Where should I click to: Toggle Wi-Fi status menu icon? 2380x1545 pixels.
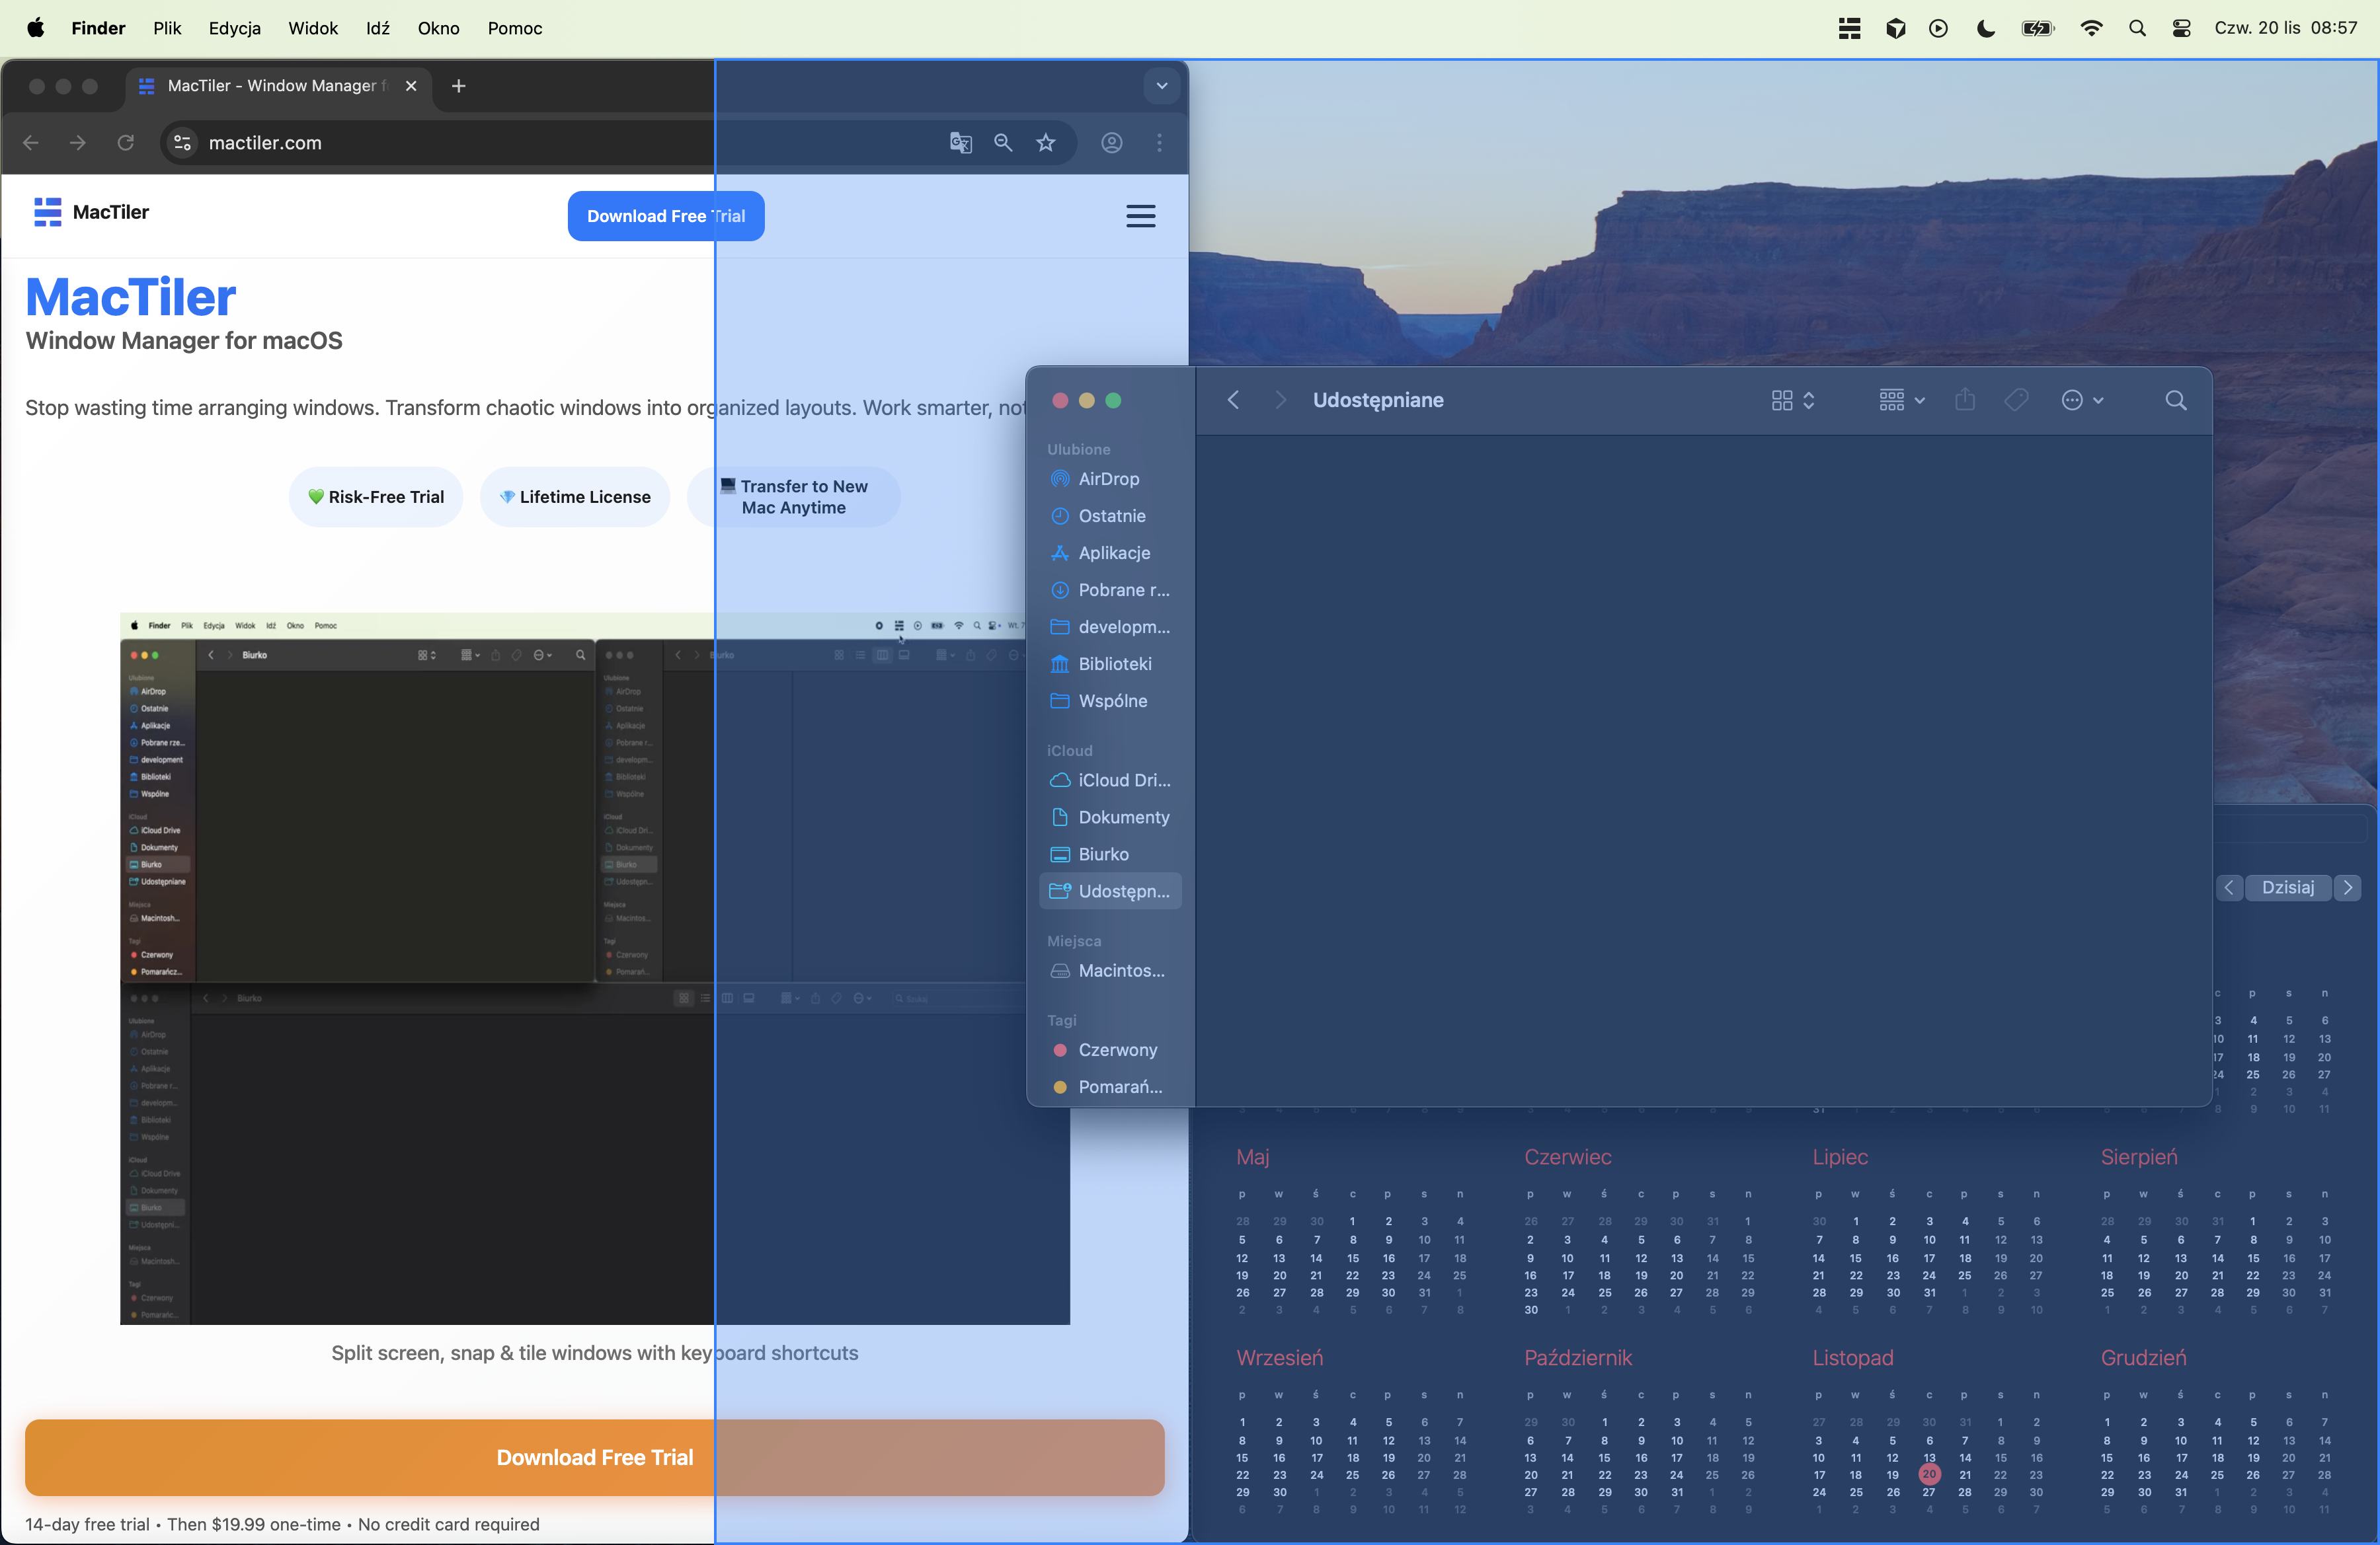pos(2090,28)
